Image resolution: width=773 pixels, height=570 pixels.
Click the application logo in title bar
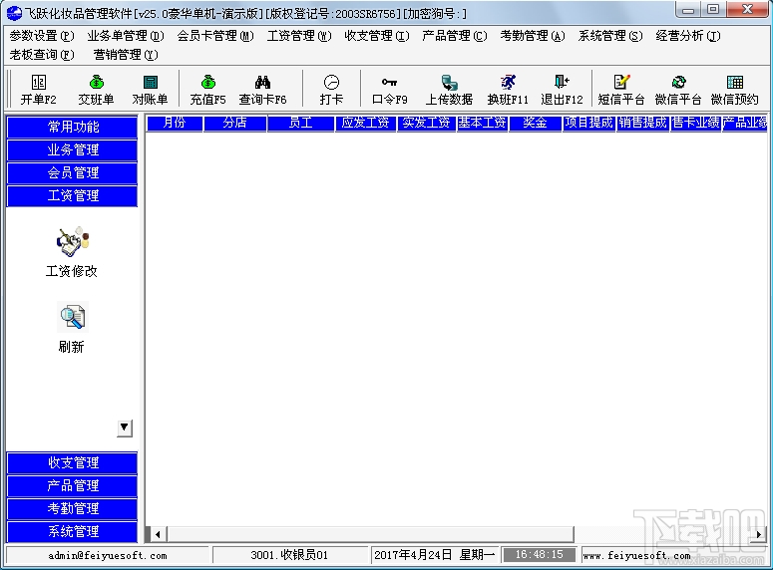[x=14, y=13]
